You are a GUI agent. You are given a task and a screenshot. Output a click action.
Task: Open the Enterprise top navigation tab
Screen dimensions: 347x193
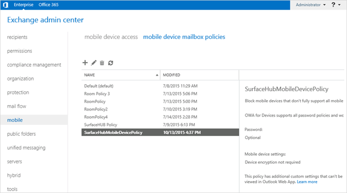24,5
